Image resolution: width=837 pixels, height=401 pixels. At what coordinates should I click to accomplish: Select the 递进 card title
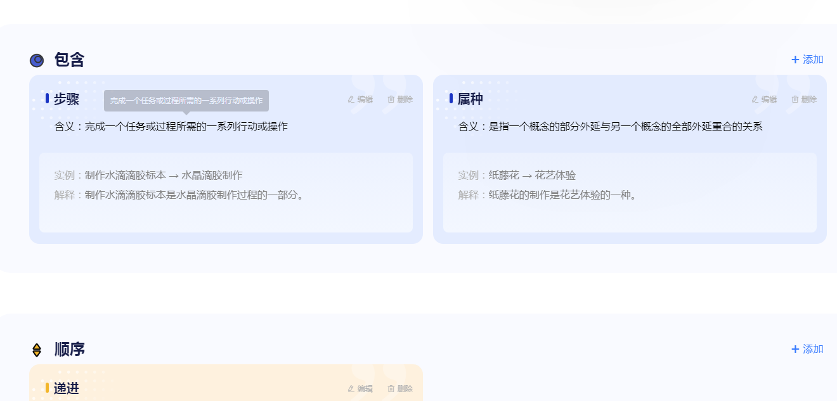click(x=66, y=388)
